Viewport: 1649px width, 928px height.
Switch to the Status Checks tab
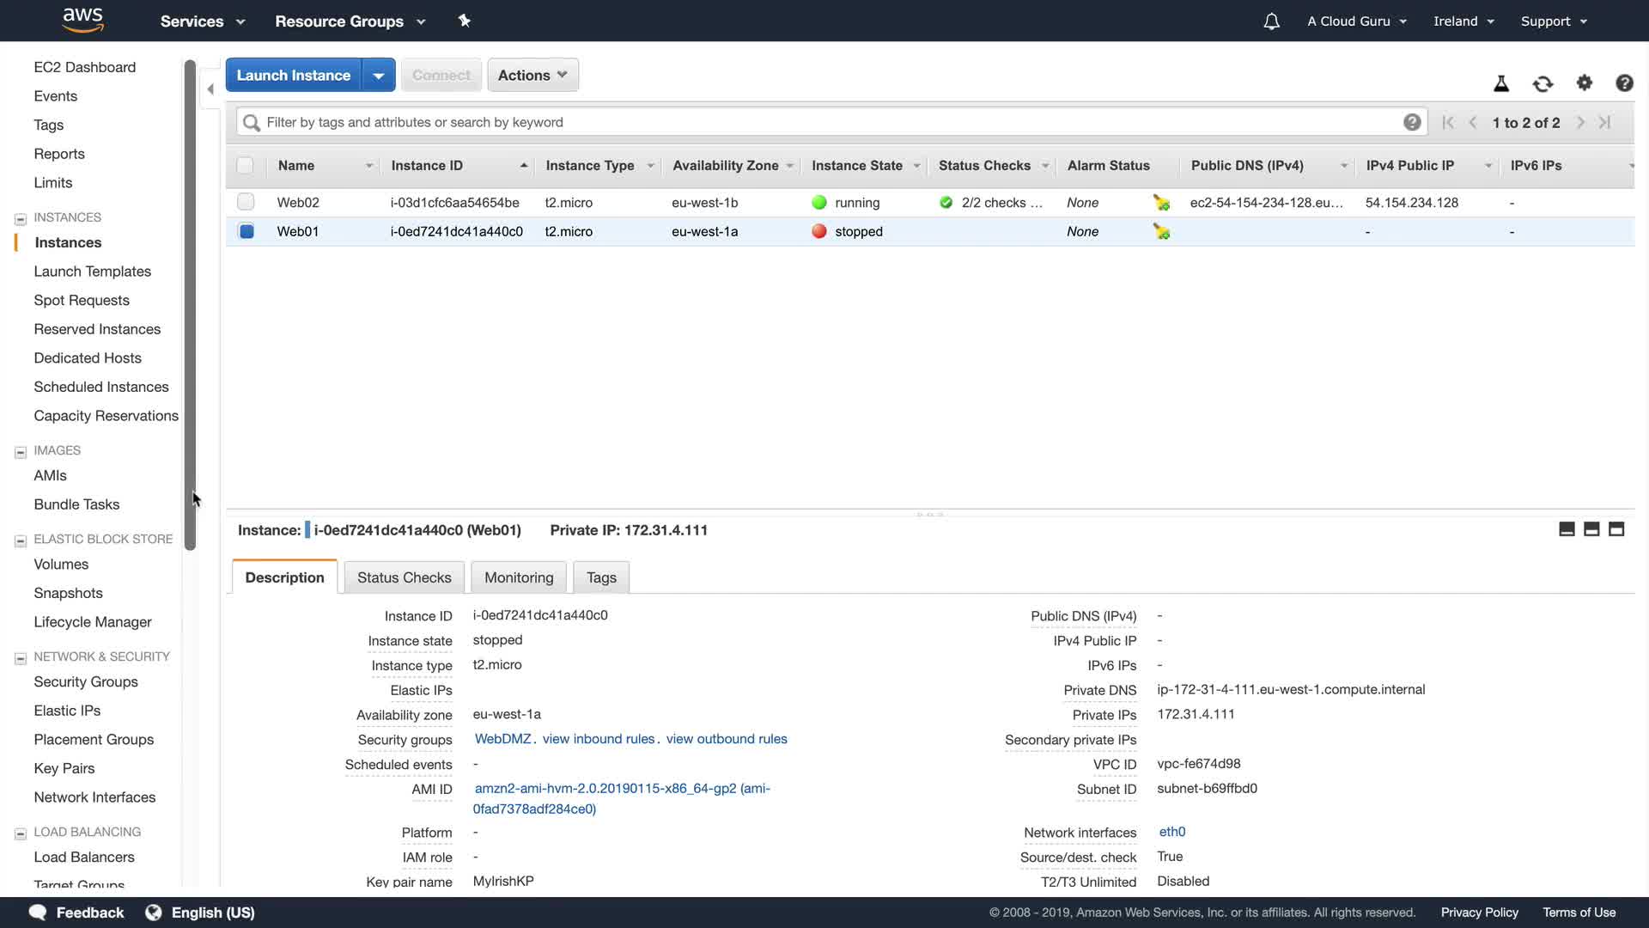coord(404,577)
